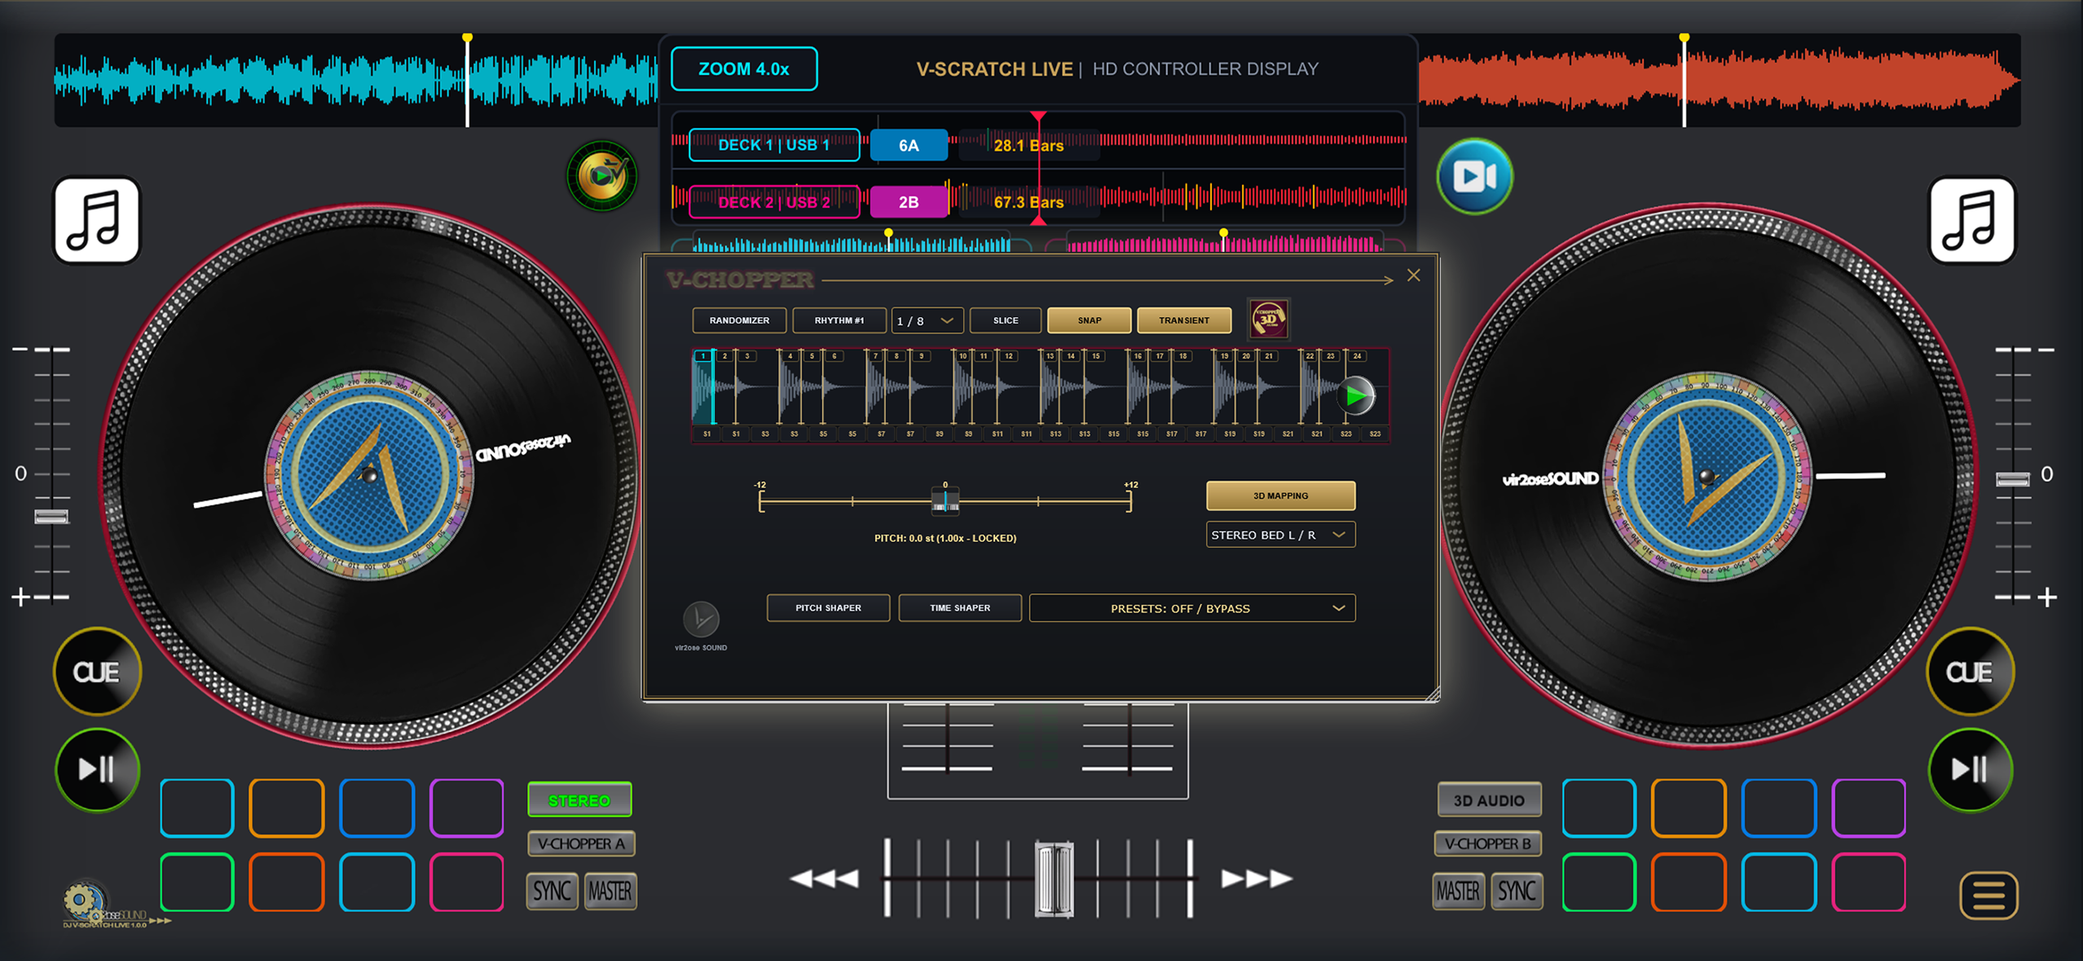Click the SLICE button

click(x=1006, y=320)
